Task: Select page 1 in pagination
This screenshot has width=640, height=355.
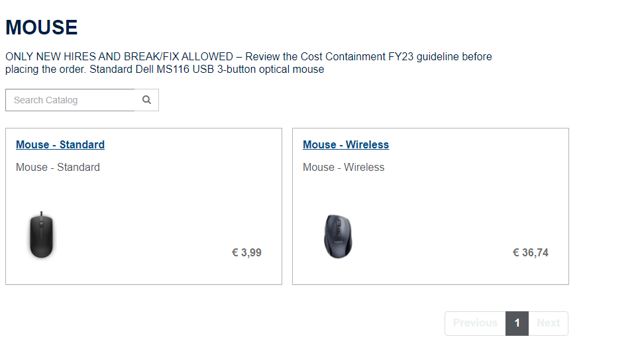Action: pos(517,323)
